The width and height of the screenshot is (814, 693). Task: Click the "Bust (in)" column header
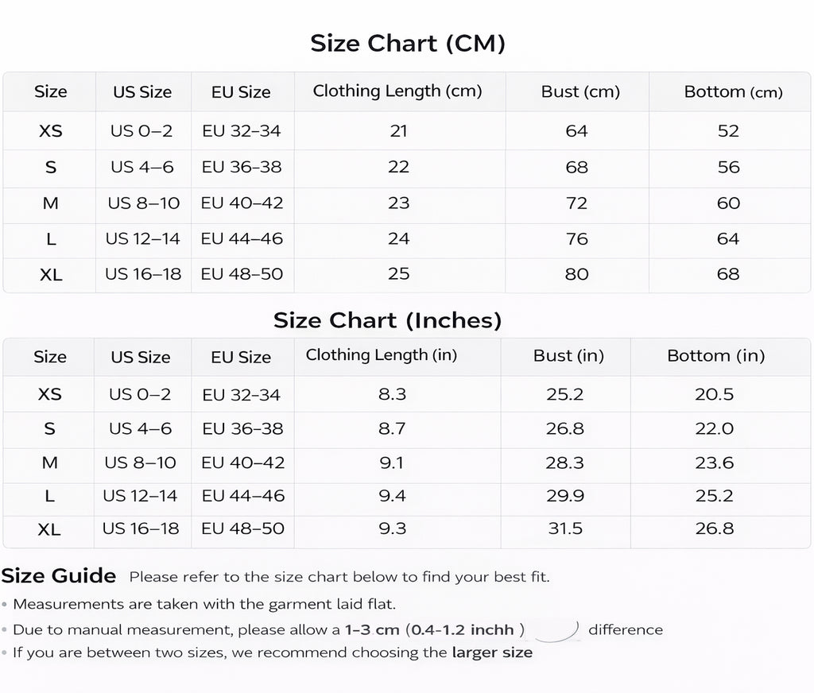pyautogui.click(x=568, y=356)
